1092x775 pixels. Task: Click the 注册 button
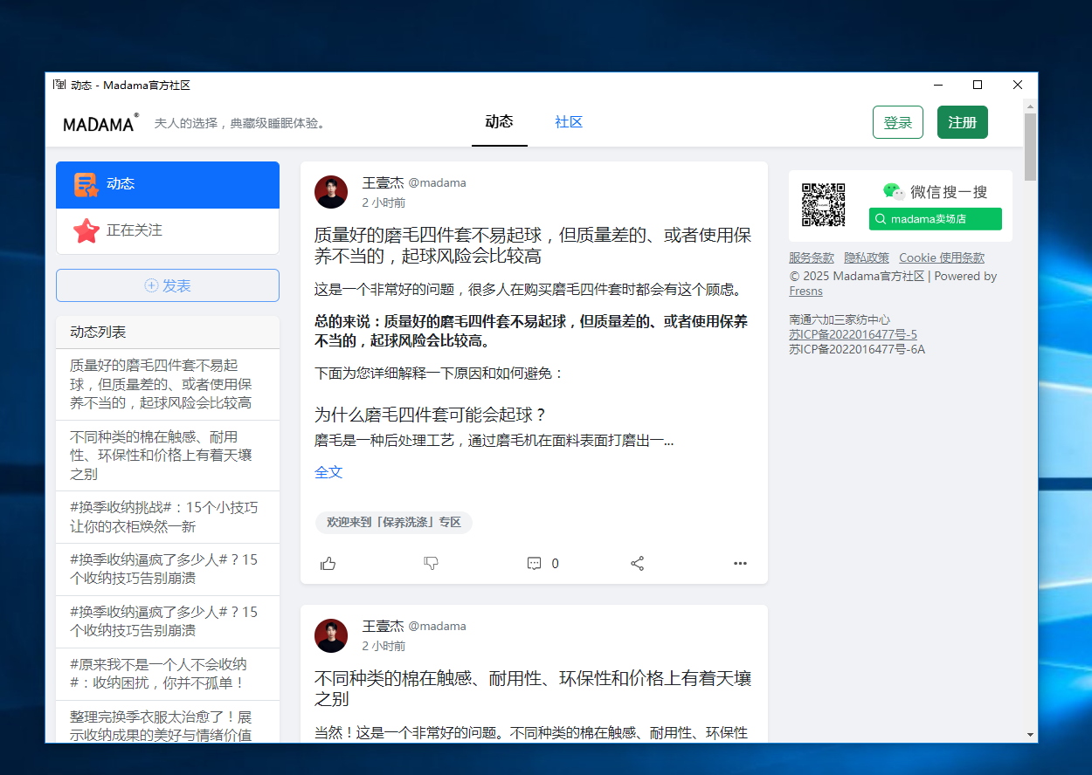[962, 122]
